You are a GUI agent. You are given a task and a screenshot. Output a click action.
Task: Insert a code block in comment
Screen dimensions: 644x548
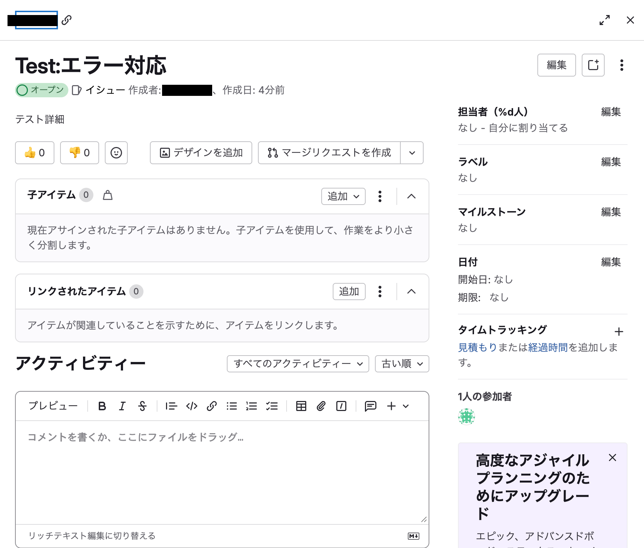coord(192,406)
